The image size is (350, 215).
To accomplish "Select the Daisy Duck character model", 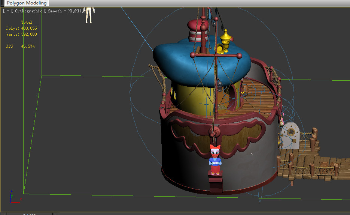I will tap(215, 159).
